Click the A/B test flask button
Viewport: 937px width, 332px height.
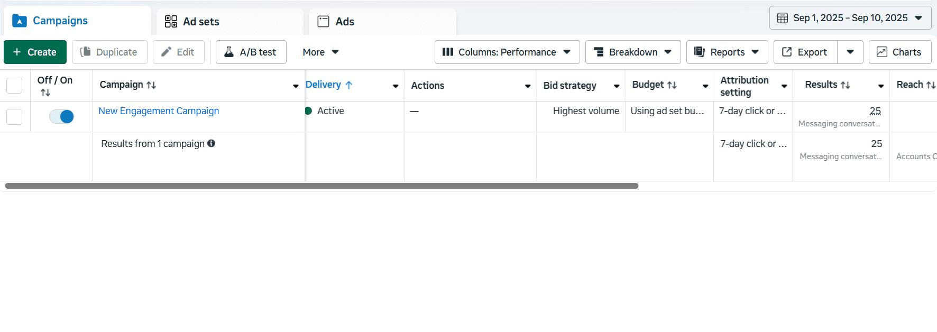point(251,52)
